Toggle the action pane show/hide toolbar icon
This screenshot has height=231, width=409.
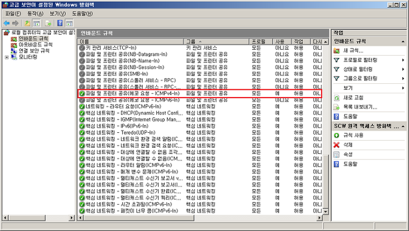coord(69,23)
